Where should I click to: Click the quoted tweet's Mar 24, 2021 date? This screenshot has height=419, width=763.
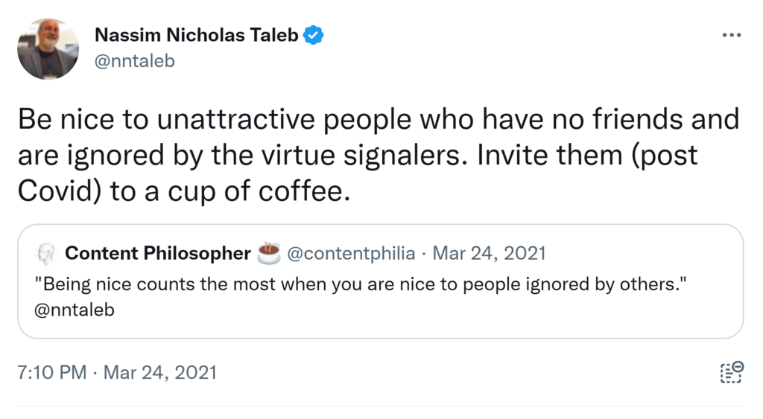[x=489, y=254]
